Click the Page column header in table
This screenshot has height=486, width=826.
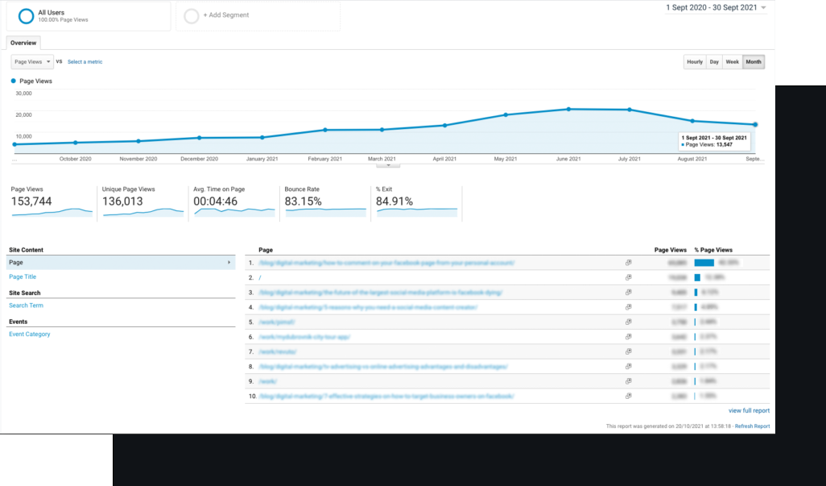pyautogui.click(x=266, y=250)
